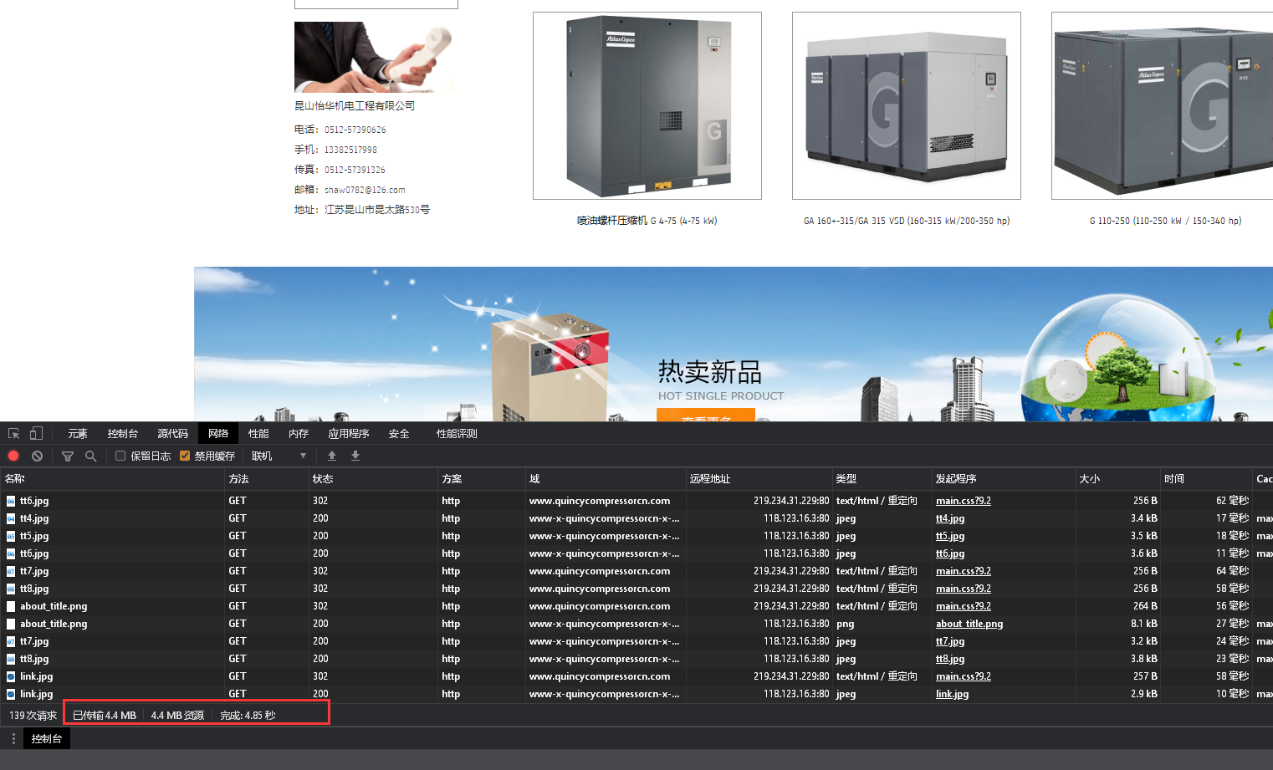Click the GA 160+-315 compressor product thumbnail
This screenshot has height=770, width=1273.
[906, 105]
